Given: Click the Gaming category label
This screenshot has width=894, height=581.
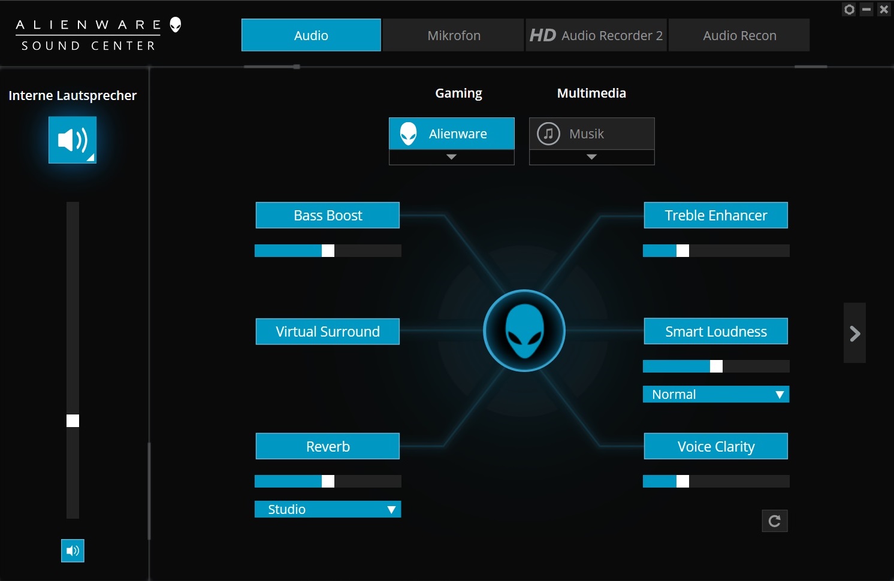Looking at the screenshot, I should pos(458,93).
